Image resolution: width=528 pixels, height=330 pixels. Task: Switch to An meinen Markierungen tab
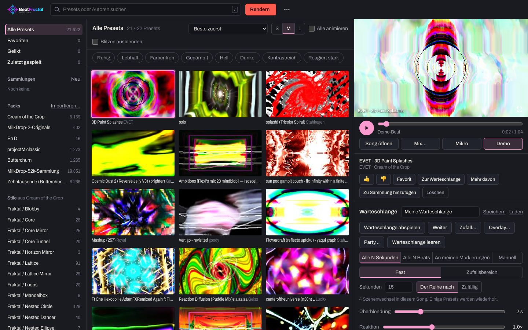tap(462, 258)
